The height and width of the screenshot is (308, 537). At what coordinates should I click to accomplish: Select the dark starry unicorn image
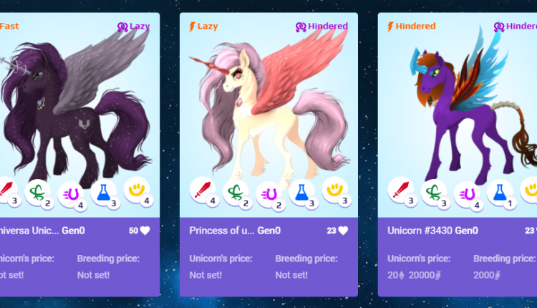(x=75, y=110)
